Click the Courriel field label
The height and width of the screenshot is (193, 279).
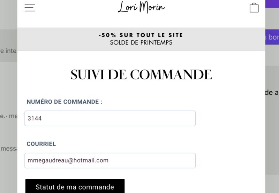pos(41,144)
